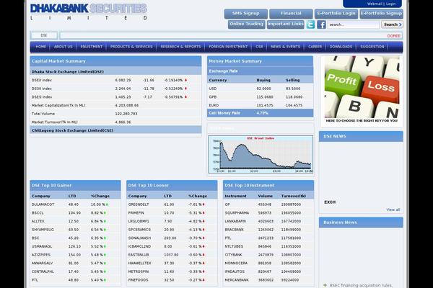Open NEWS & EVENTS menu
The width and height of the screenshot is (433, 288).
(285, 47)
